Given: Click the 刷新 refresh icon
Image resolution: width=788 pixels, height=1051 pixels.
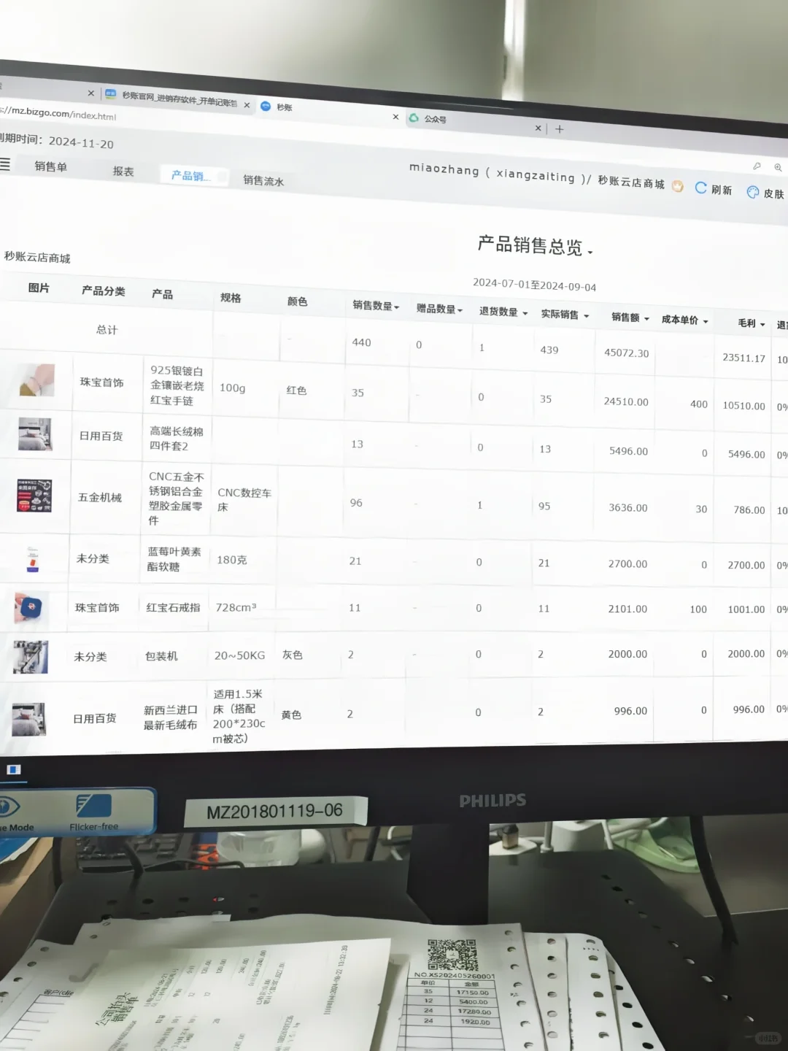Looking at the screenshot, I should tap(700, 188).
